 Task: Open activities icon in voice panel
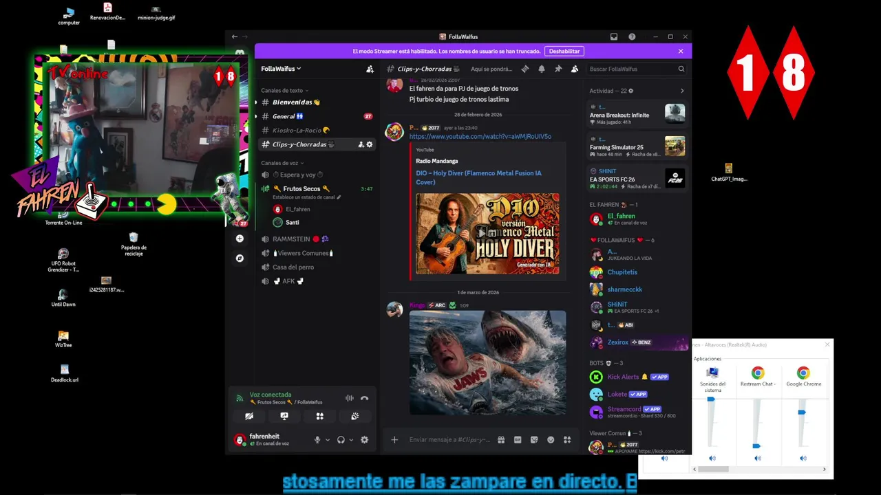(x=320, y=416)
